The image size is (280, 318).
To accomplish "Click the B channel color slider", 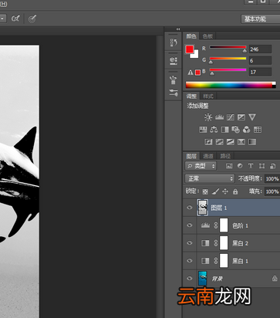I will point(228,71).
